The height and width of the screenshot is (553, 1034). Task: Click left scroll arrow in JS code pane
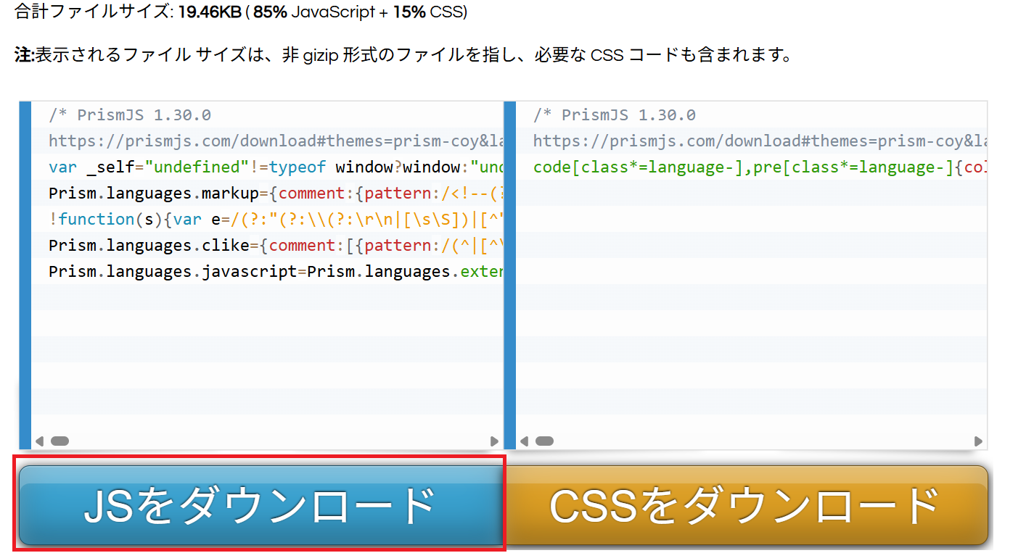point(39,441)
